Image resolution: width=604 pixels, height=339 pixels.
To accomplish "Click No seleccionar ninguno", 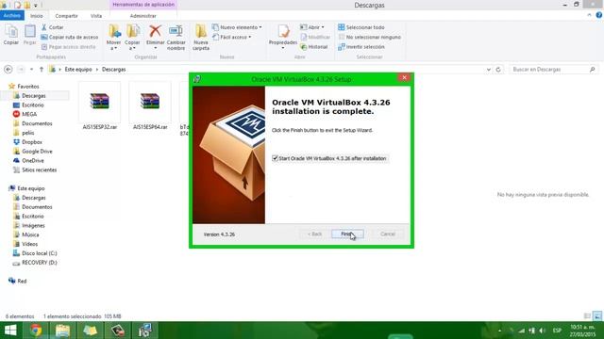I will 369,37.
